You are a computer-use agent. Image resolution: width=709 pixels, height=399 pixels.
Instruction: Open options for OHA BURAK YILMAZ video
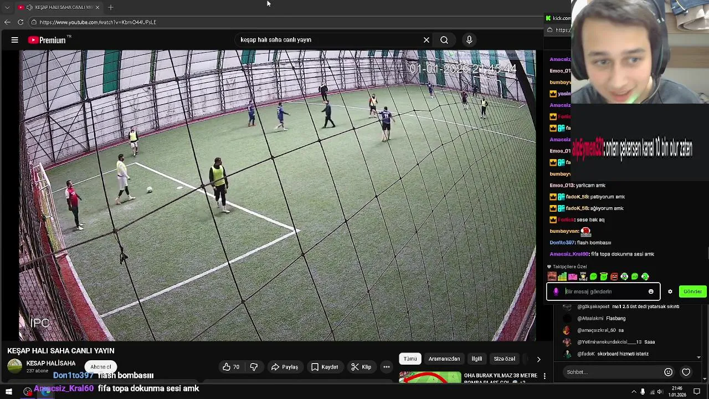coord(544,376)
